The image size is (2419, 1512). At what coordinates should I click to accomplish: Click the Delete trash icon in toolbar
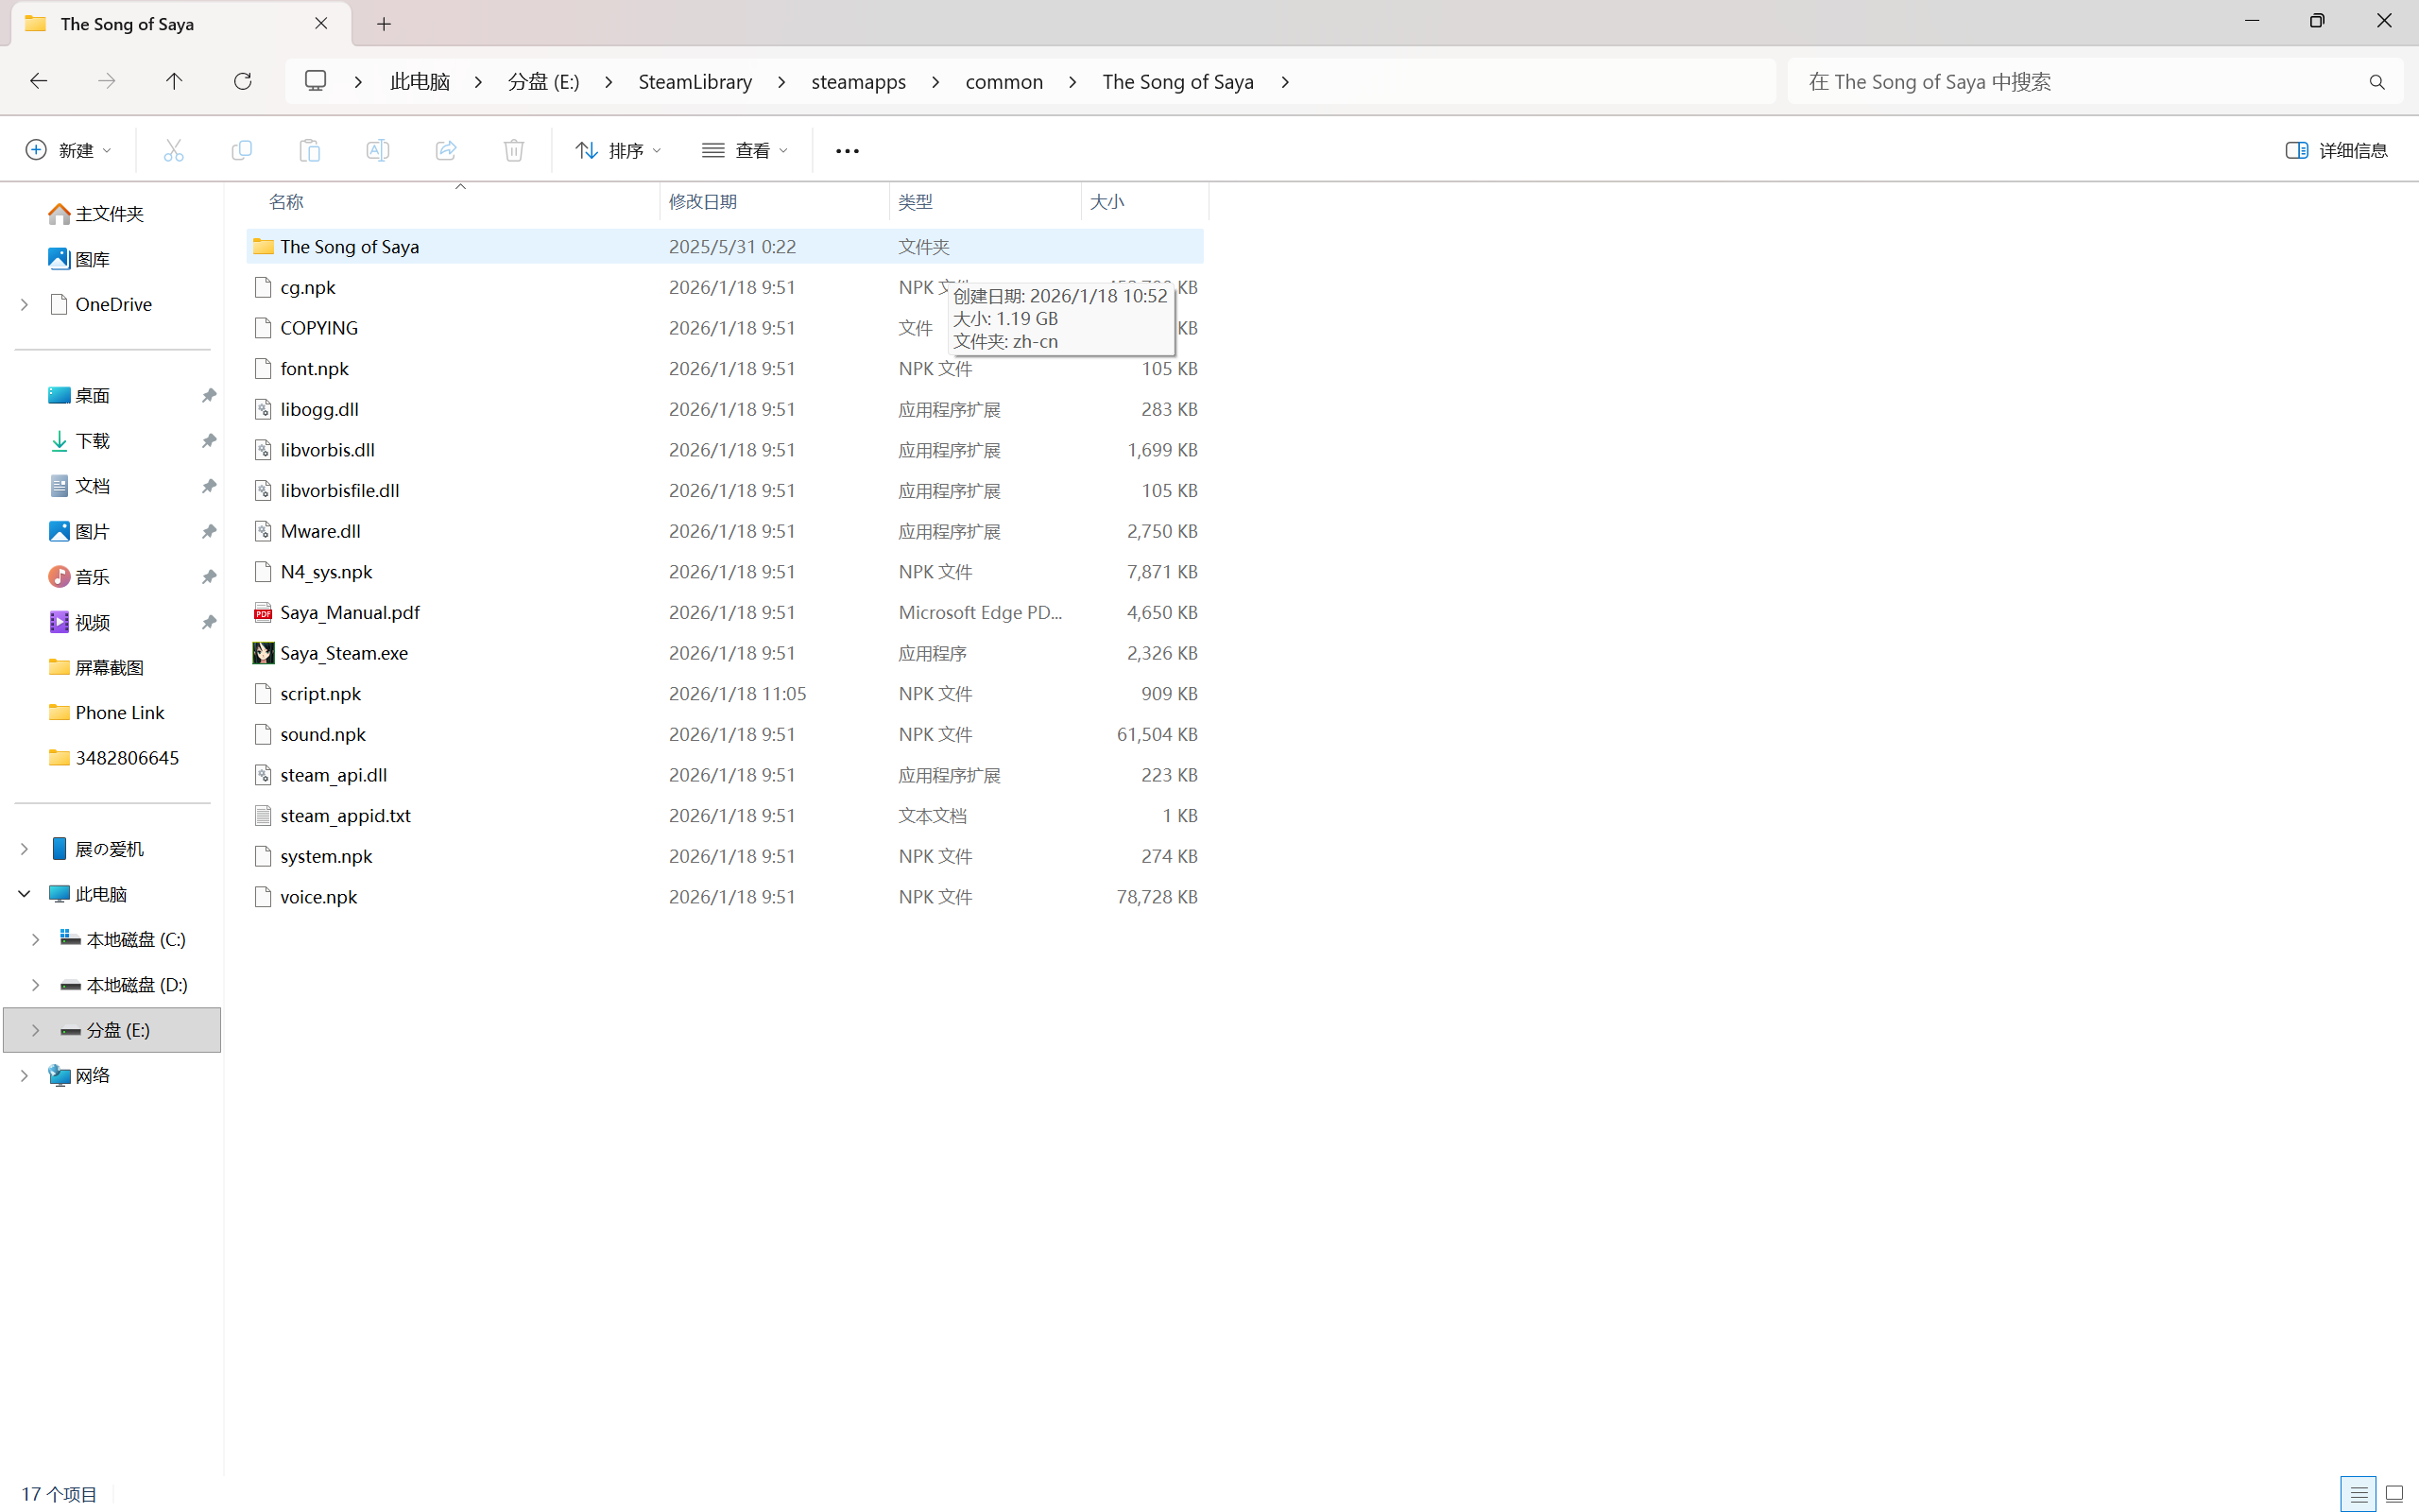(513, 150)
